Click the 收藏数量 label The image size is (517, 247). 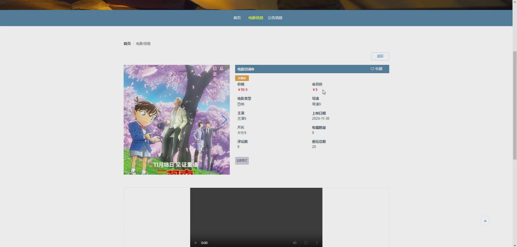[319, 128]
